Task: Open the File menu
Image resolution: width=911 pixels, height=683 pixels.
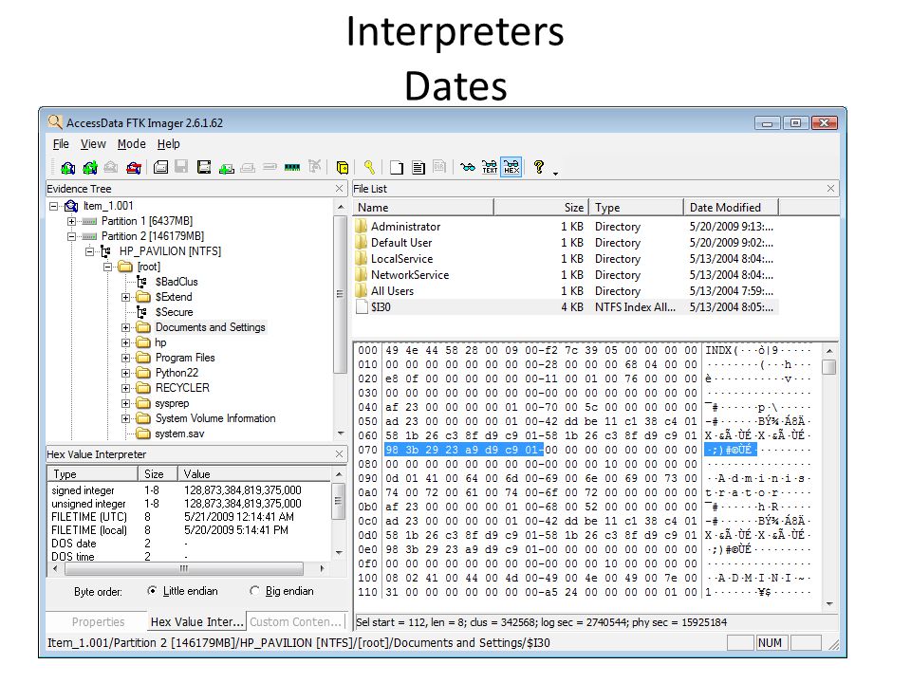Action: pos(61,144)
